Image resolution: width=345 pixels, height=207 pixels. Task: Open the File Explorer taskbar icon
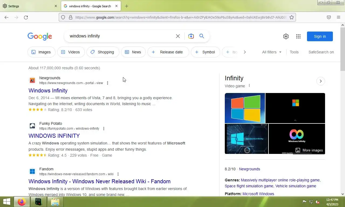pos(55,202)
